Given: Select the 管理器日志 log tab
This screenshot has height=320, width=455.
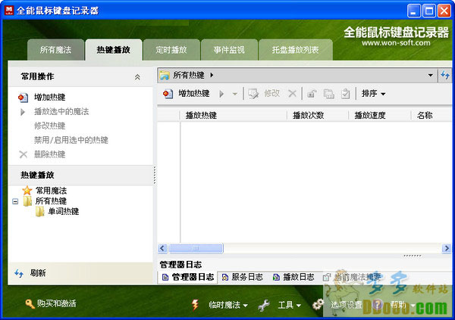Looking at the screenshot, I should click(188, 277).
